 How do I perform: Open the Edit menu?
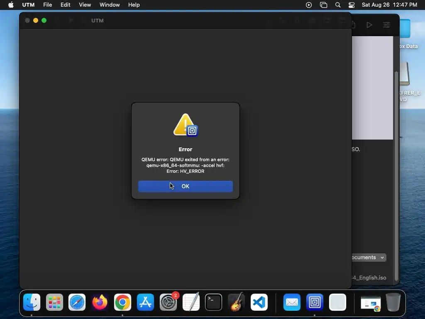point(65,5)
